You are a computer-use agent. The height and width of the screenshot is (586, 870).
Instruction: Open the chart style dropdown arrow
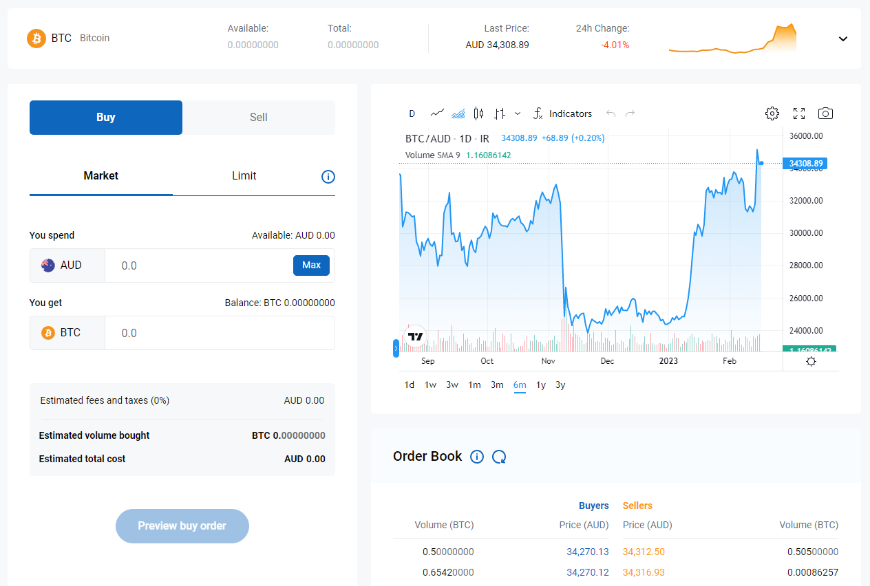(x=518, y=113)
